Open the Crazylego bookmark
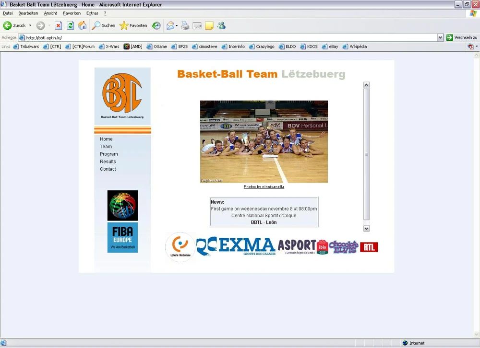The image size is (480, 348). pyautogui.click(x=262, y=46)
